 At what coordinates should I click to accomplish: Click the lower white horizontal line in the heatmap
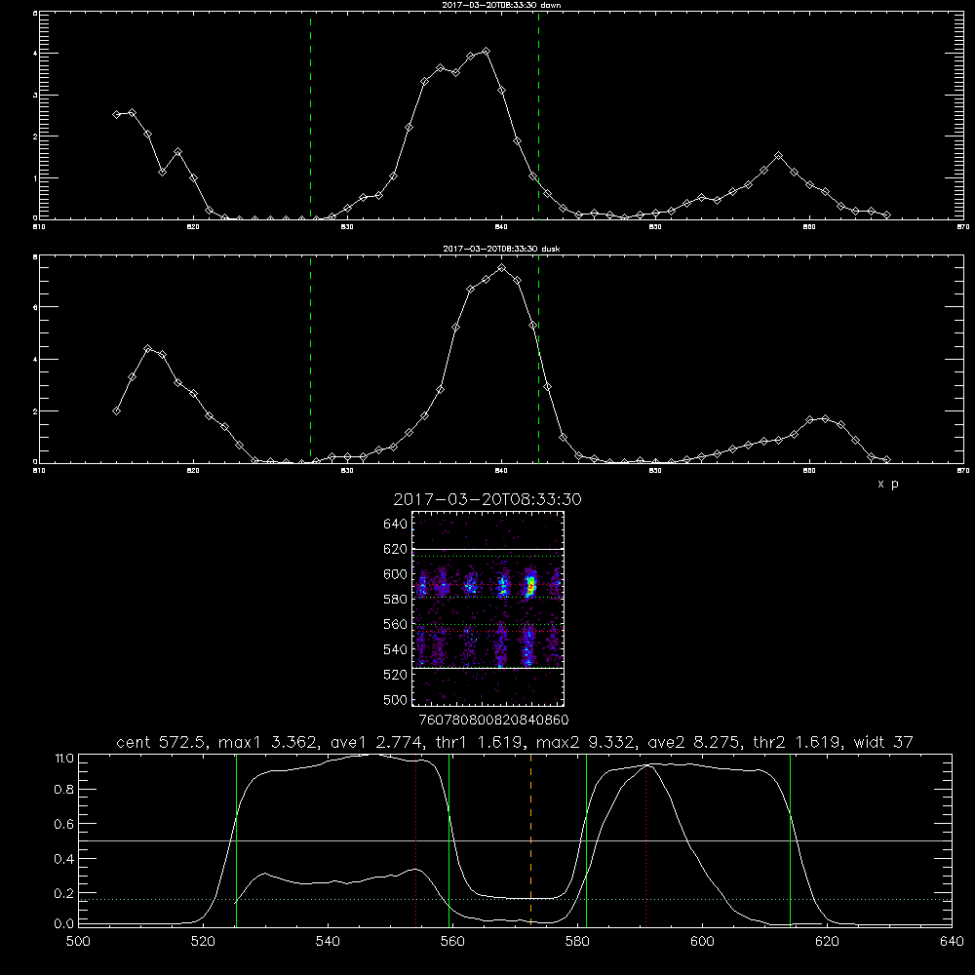point(488,668)
